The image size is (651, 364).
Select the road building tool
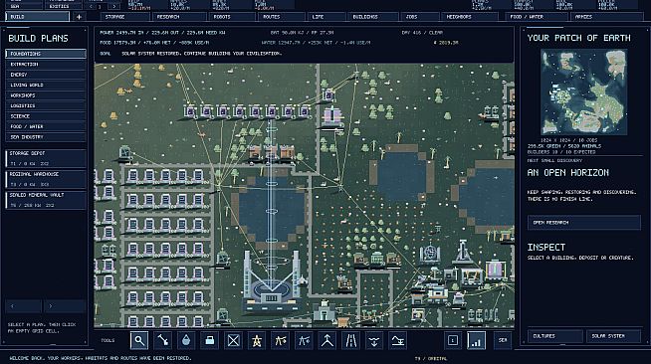(350, 341)
